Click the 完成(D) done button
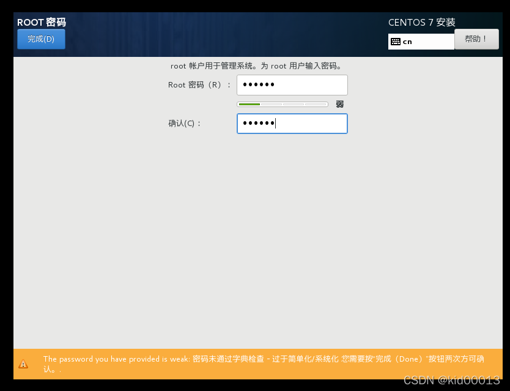 coord(41,39)
